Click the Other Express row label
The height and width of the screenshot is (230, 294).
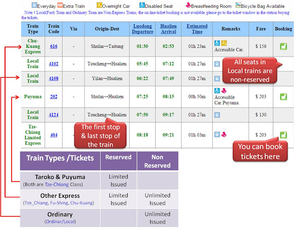click(x=60, y=199)
